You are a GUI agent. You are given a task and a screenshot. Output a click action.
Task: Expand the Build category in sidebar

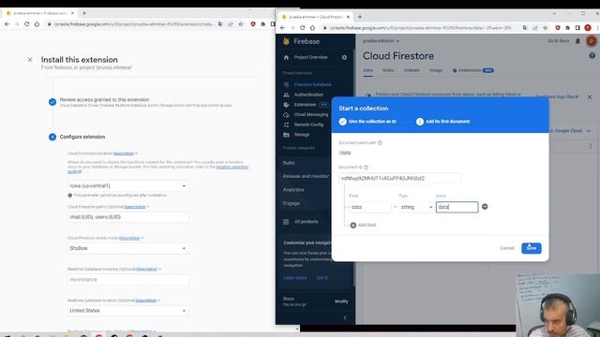click(x=289, y=163)
